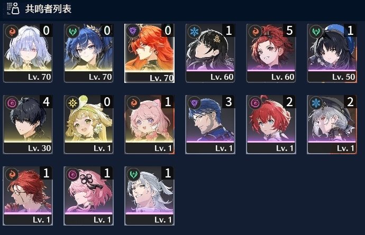Select red-haired glasses character in bottom row
The width and height of the screenshot is (365, 235).
[28, 196]
